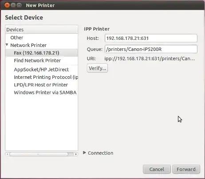Cancel the New Printer dialog
Image resolution: width=205 pixels, height=179 pixels.
157,169
